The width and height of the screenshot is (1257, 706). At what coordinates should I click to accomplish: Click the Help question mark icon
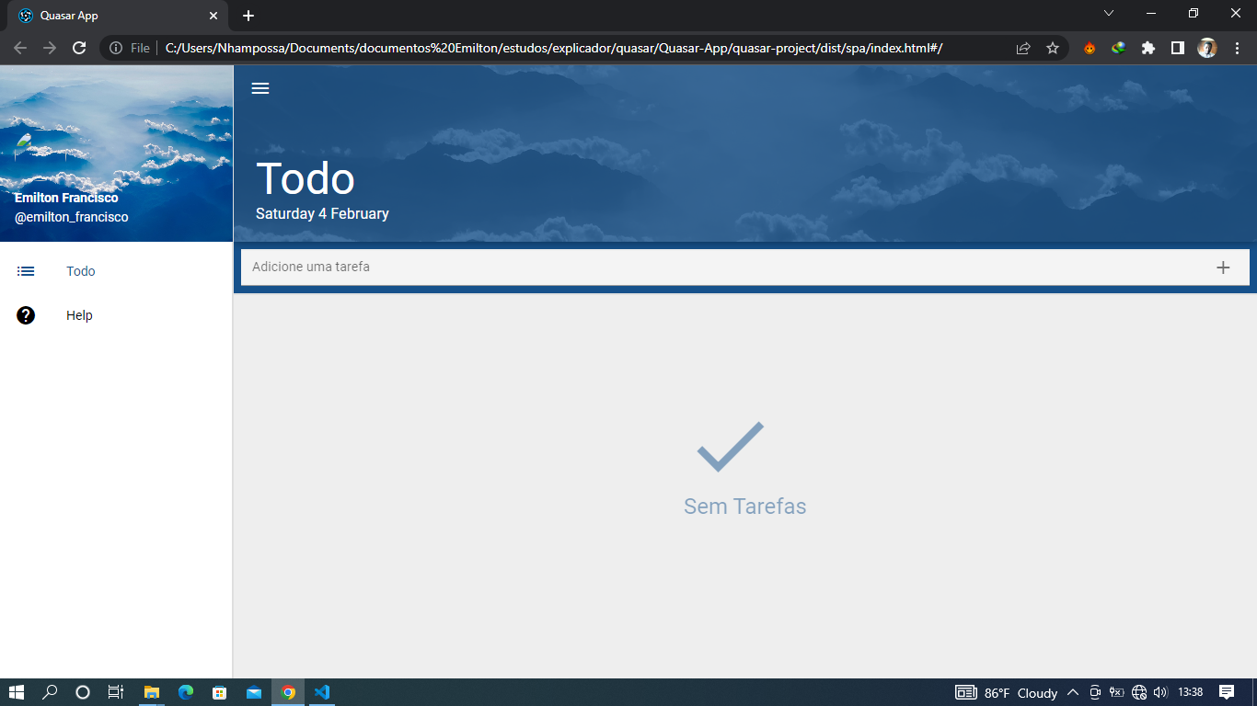tap(26, 315)
